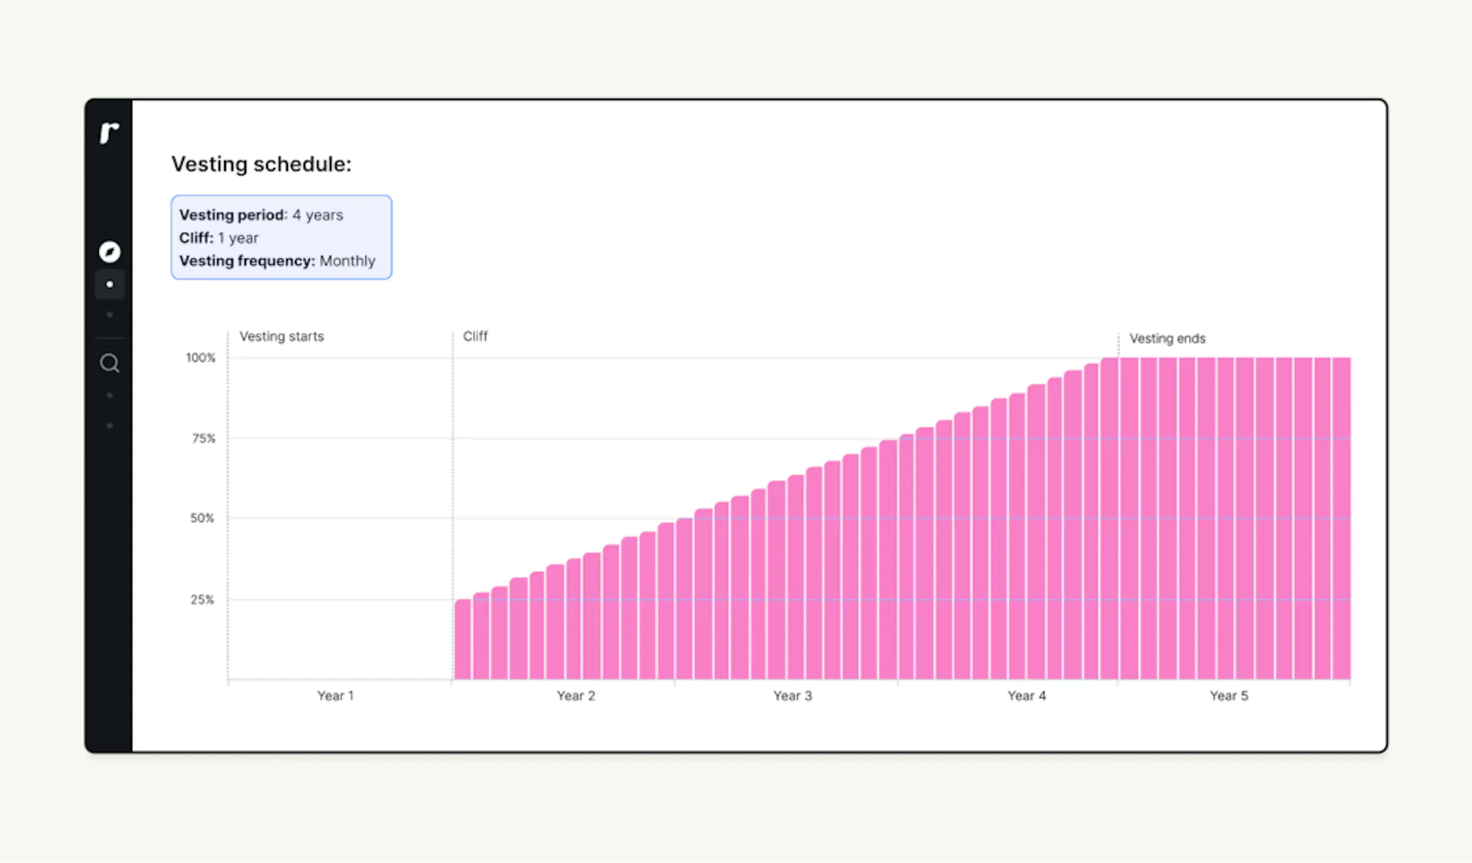Viewport: 1472px width, 863px height.
Task: Click the 'Vesting schedule:' heading
Action: pyautogui.click(x=261, y=164)
